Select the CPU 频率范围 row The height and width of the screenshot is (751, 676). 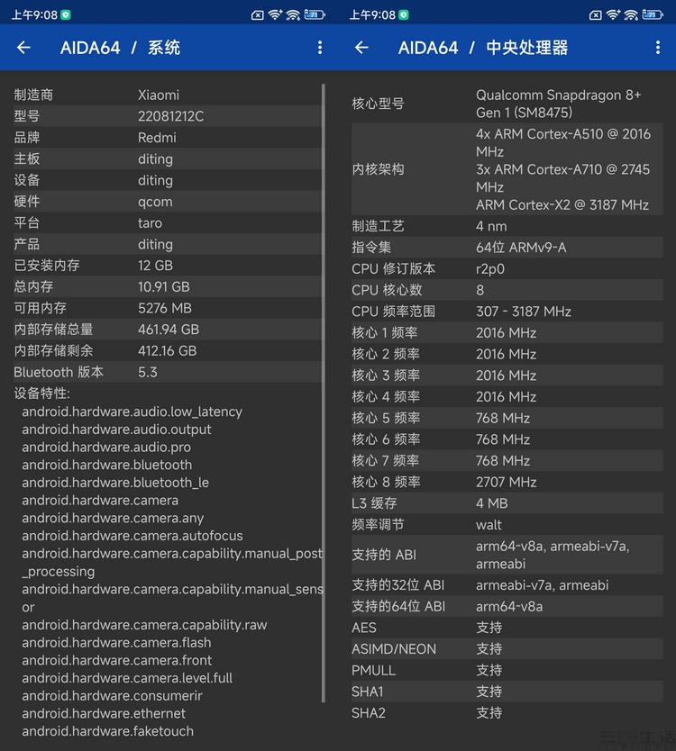[507, 312]
